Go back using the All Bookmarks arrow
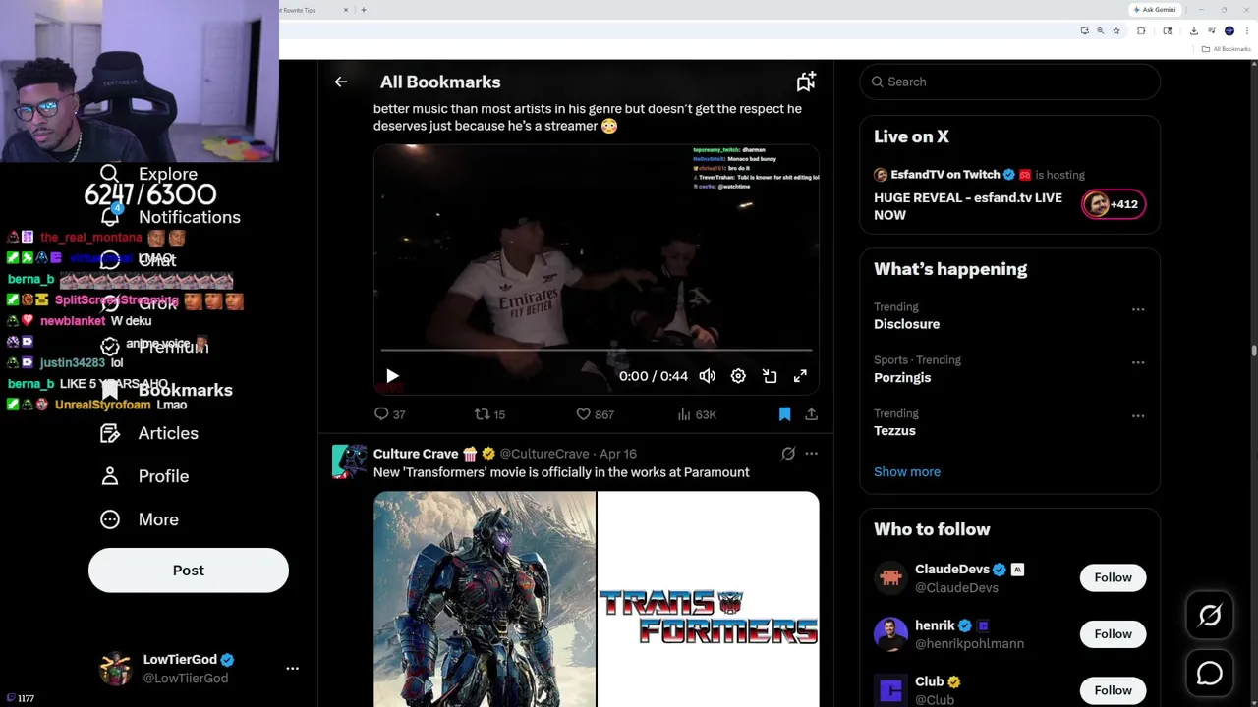 tap(341, 82)
